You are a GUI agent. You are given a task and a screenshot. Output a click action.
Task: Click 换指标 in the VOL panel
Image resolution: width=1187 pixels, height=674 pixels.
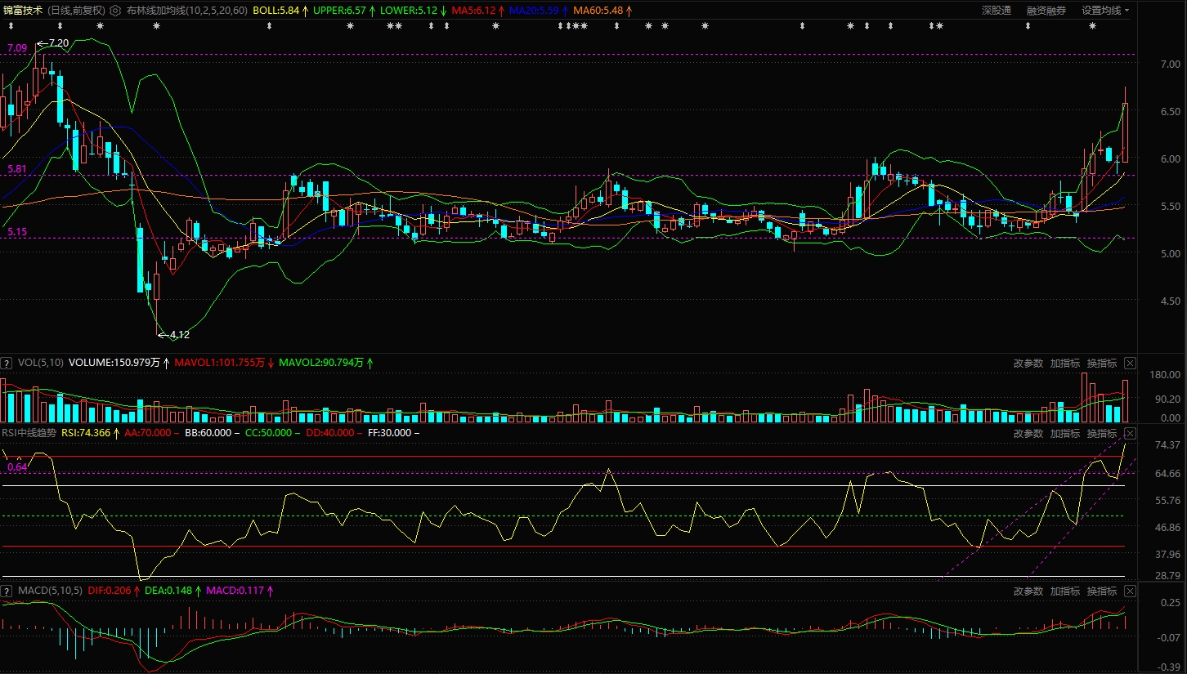tap(1102, 363)
